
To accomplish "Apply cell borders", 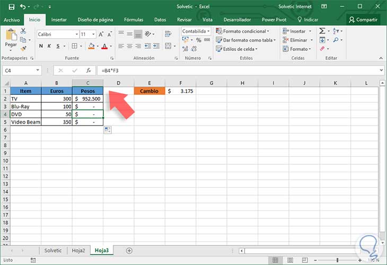I will click(x=74, y=46).
